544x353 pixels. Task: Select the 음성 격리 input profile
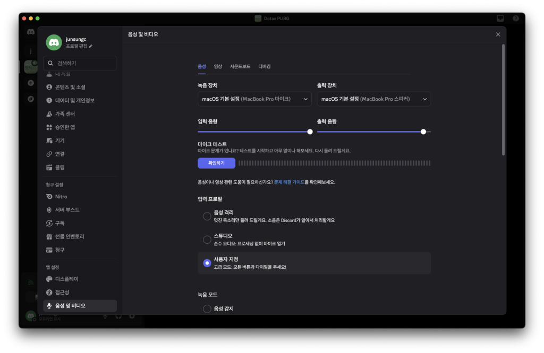point(207,216)
